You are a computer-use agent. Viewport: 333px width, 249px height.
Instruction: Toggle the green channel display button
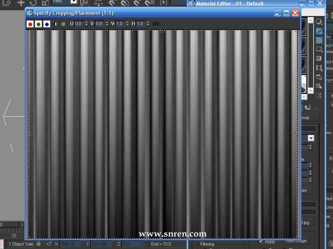(38, 24)
